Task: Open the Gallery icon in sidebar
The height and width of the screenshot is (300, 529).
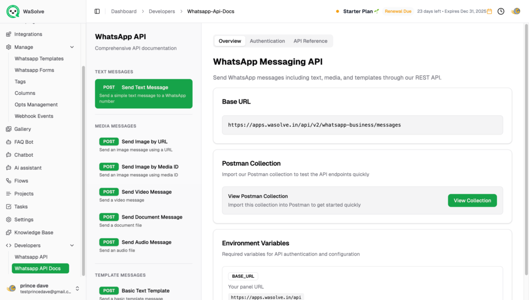Action: pyautogui.click(x=8, y=129)
